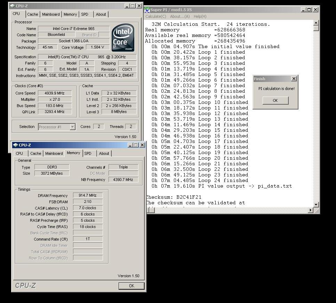
Task: Click OK in the Finish dialog
Action: (275, 100)
